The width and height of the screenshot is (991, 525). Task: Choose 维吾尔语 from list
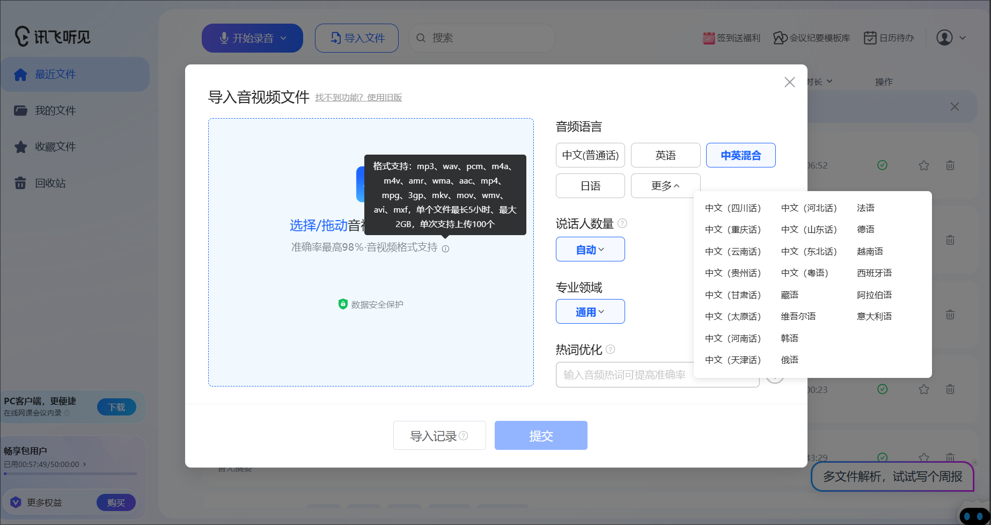pos(798,316)
